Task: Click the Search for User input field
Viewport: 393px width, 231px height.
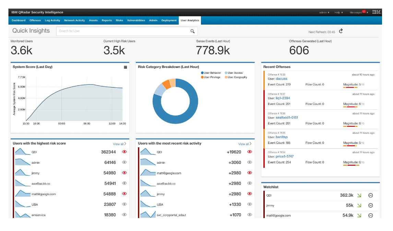Action: coord(123,31)
